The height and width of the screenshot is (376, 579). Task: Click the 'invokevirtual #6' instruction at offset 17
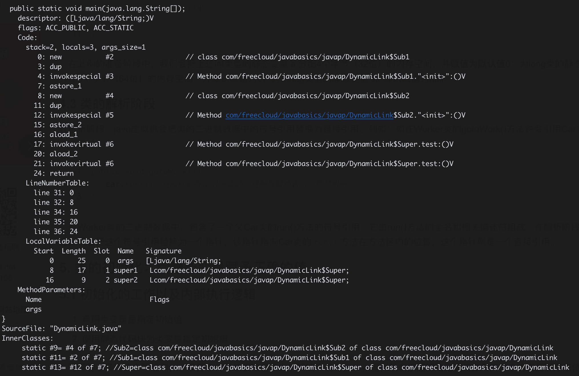tap(81, 144)
